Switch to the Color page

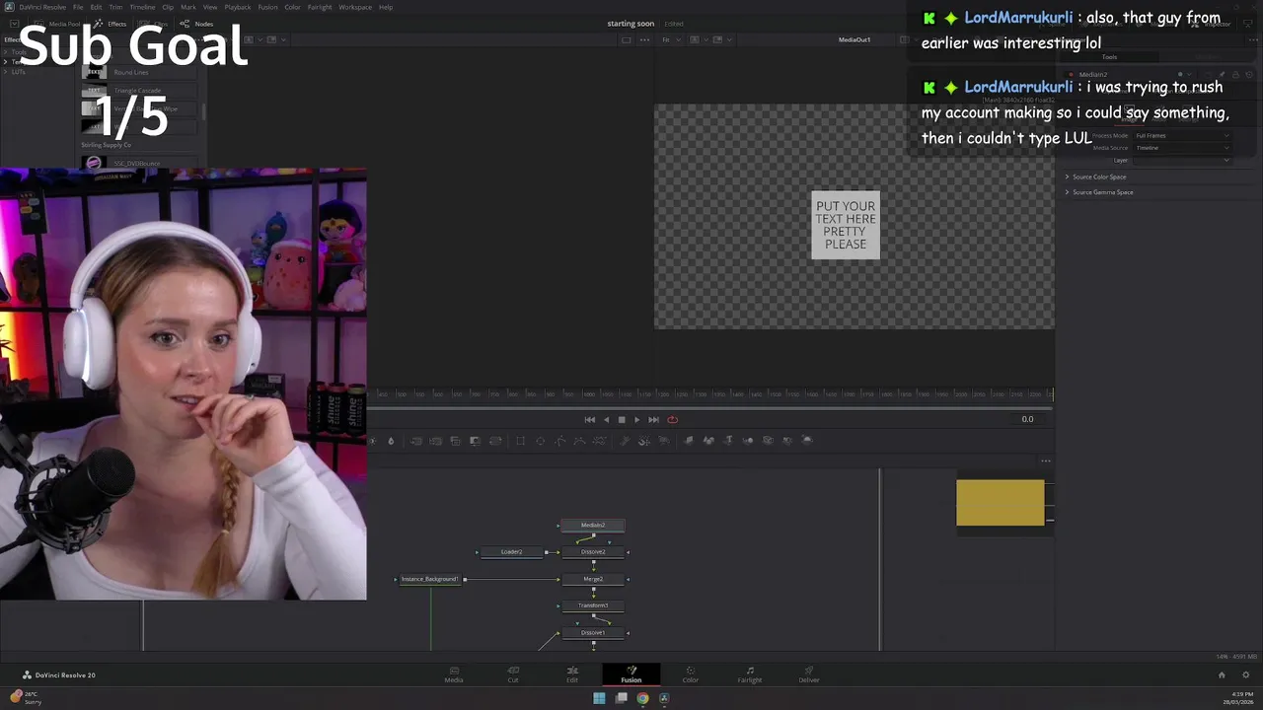point(691,674)
